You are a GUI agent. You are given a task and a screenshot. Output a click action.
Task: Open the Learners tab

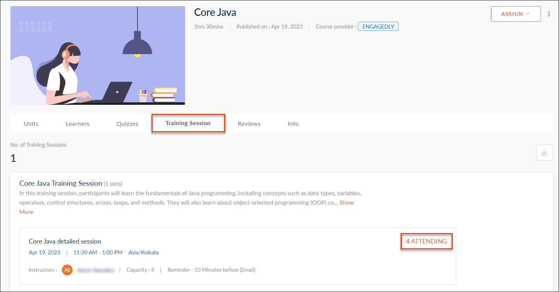coord(77,124)
